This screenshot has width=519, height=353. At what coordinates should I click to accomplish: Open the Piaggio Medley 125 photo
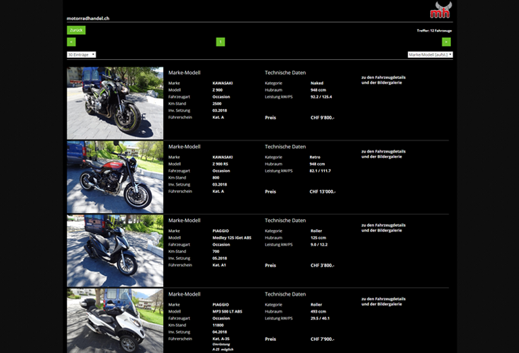point(115,251)
